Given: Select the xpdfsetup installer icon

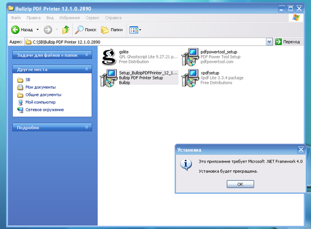Looking at the screenshot, I should [190, 78].
